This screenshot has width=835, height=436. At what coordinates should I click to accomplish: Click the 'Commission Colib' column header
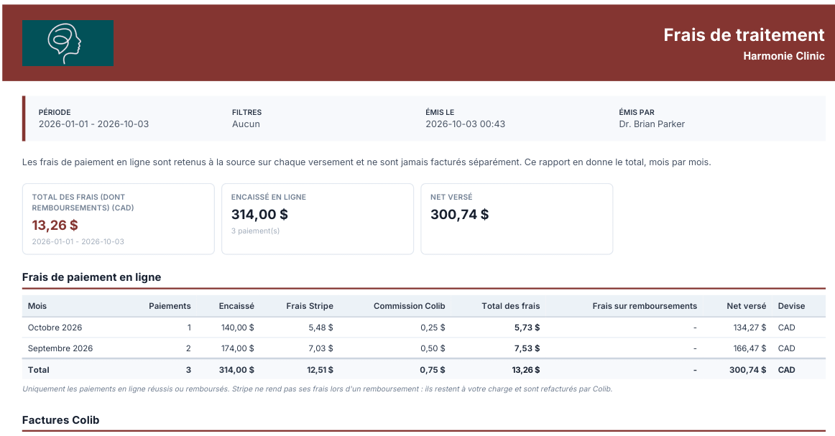click(409, 306)
